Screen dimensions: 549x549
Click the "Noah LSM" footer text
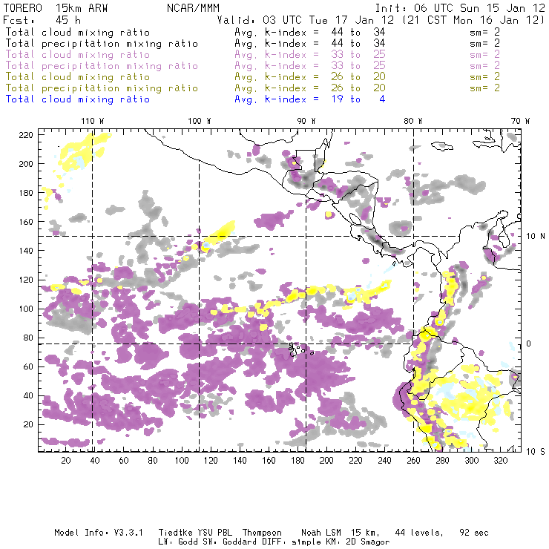(321, 533)
